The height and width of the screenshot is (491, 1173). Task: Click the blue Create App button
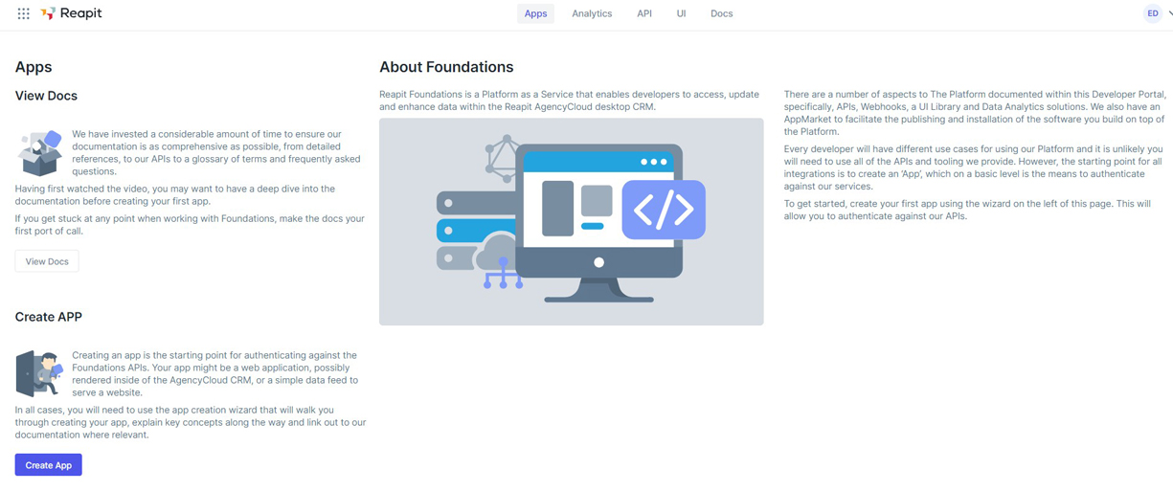49,465
